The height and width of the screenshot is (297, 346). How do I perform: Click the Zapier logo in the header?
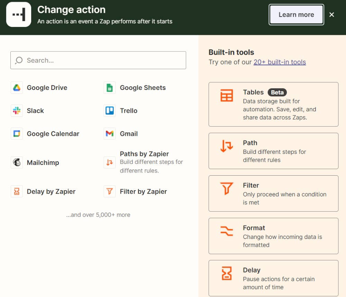19,15
